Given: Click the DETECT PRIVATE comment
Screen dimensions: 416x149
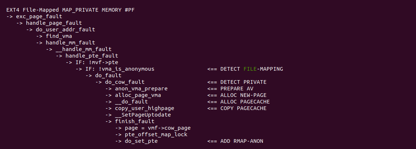Looking at the screenshot, I should coord(243,82).
